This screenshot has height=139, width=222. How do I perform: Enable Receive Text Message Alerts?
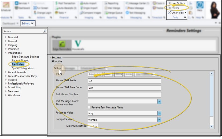coord(89,107)
